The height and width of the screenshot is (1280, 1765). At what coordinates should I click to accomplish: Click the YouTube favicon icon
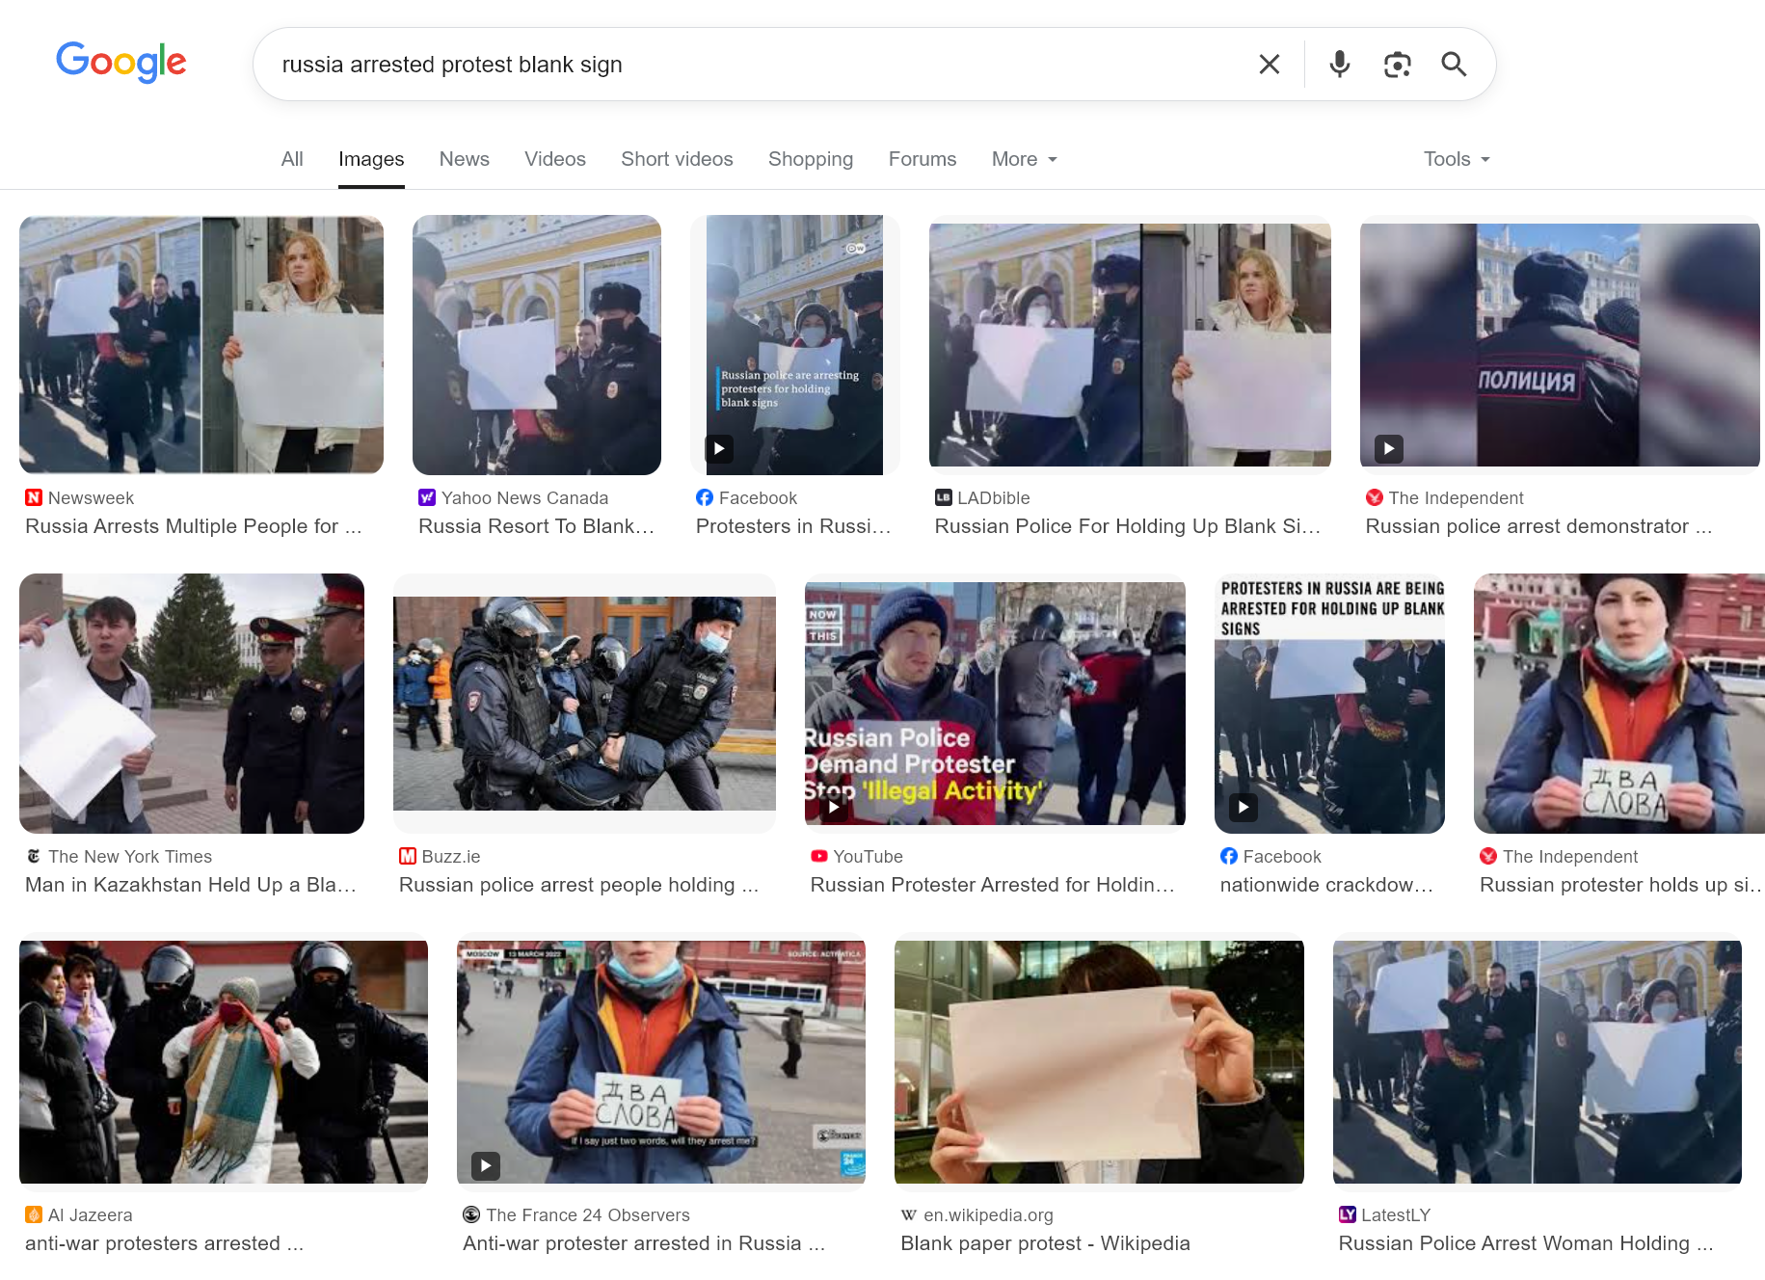[x=819, y=856]
